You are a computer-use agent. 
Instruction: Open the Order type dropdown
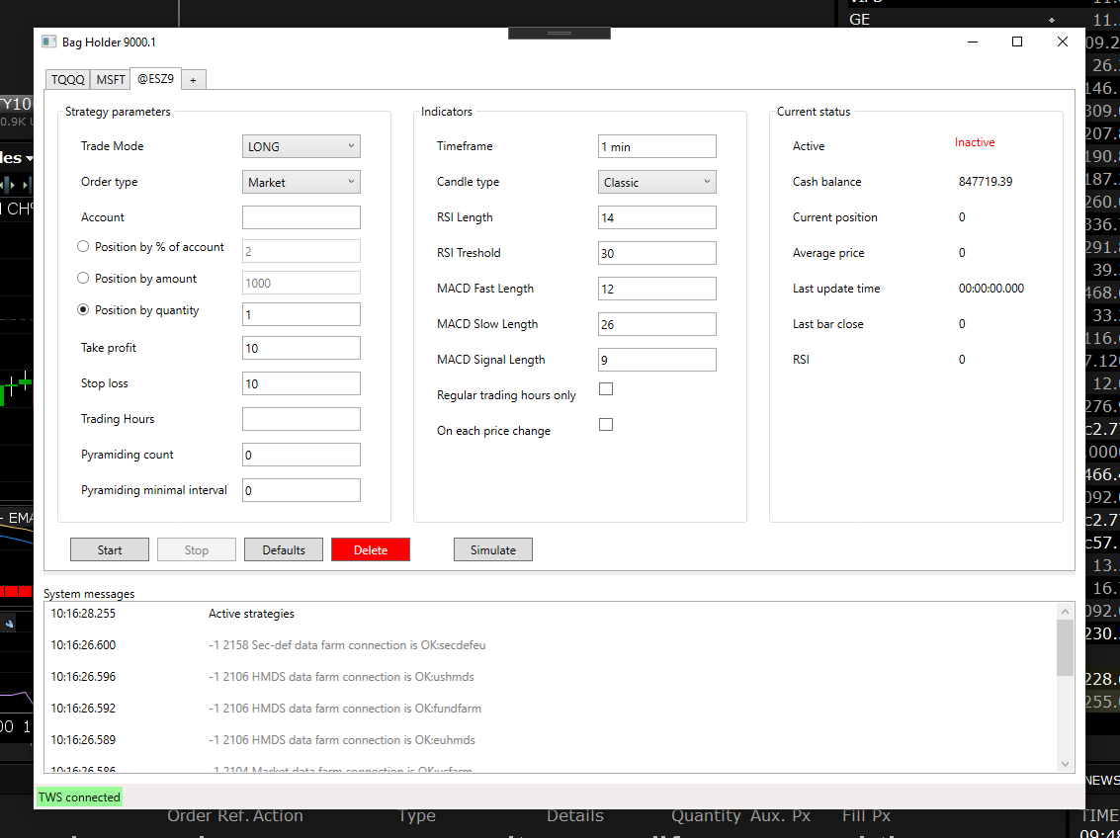(x=302, y=182)
